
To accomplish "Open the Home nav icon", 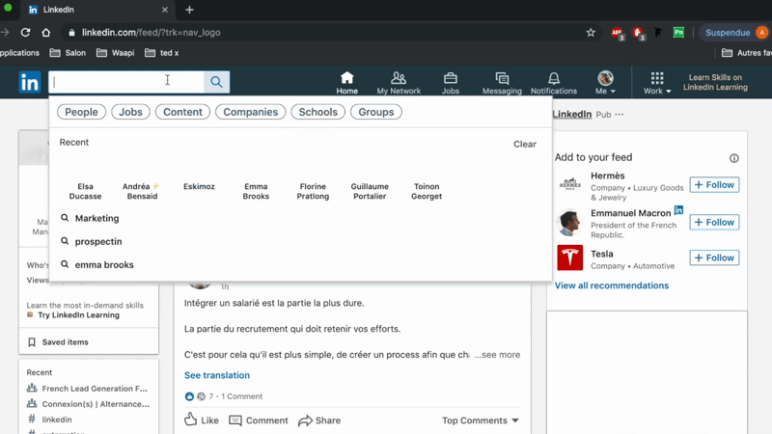I will (347, 83).
